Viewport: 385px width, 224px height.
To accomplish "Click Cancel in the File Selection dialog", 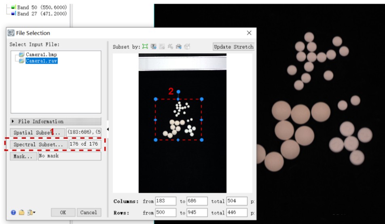I will point(89,212).
